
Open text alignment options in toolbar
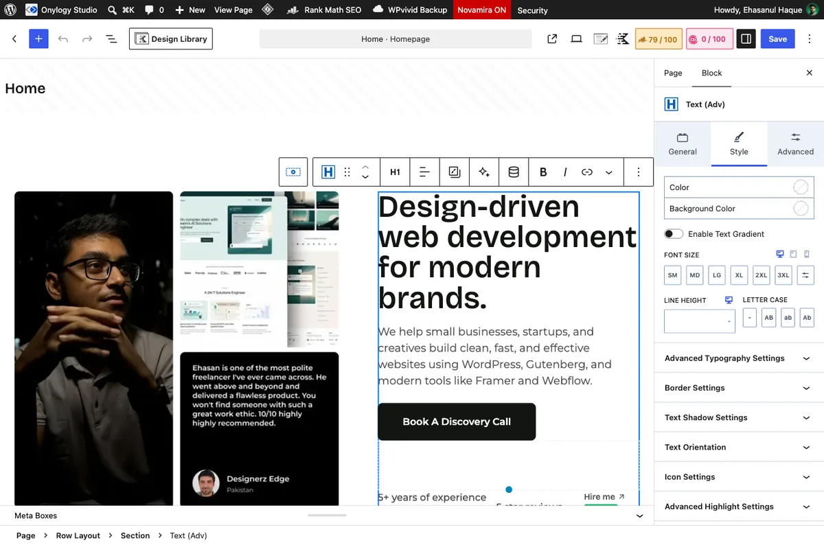pos(424,172)
